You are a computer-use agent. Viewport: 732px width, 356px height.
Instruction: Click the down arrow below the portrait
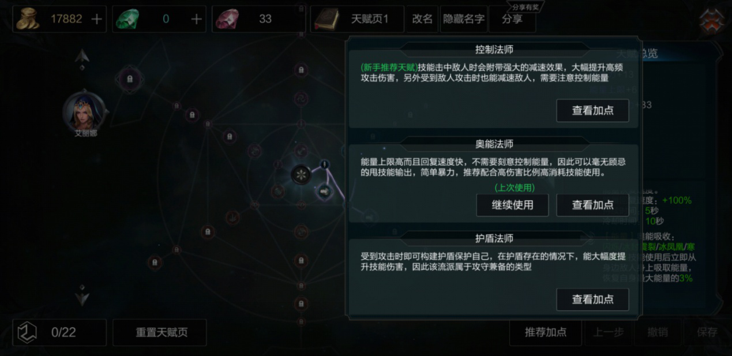click(x=82, y=297)
